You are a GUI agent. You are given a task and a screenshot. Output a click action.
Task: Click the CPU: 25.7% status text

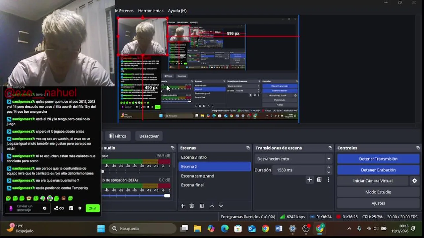pos(372,217)
